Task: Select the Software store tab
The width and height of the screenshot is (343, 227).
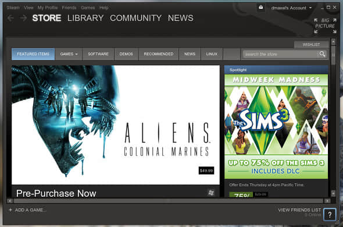Action: tap(98, 54)
